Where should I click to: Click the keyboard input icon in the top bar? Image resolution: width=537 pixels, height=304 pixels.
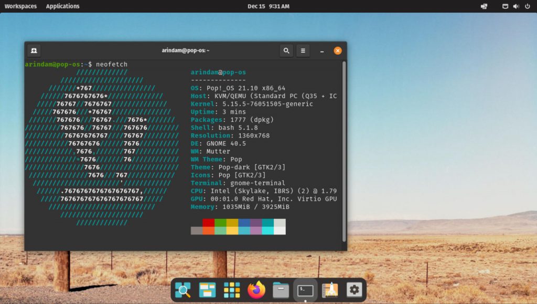point(483,6)
